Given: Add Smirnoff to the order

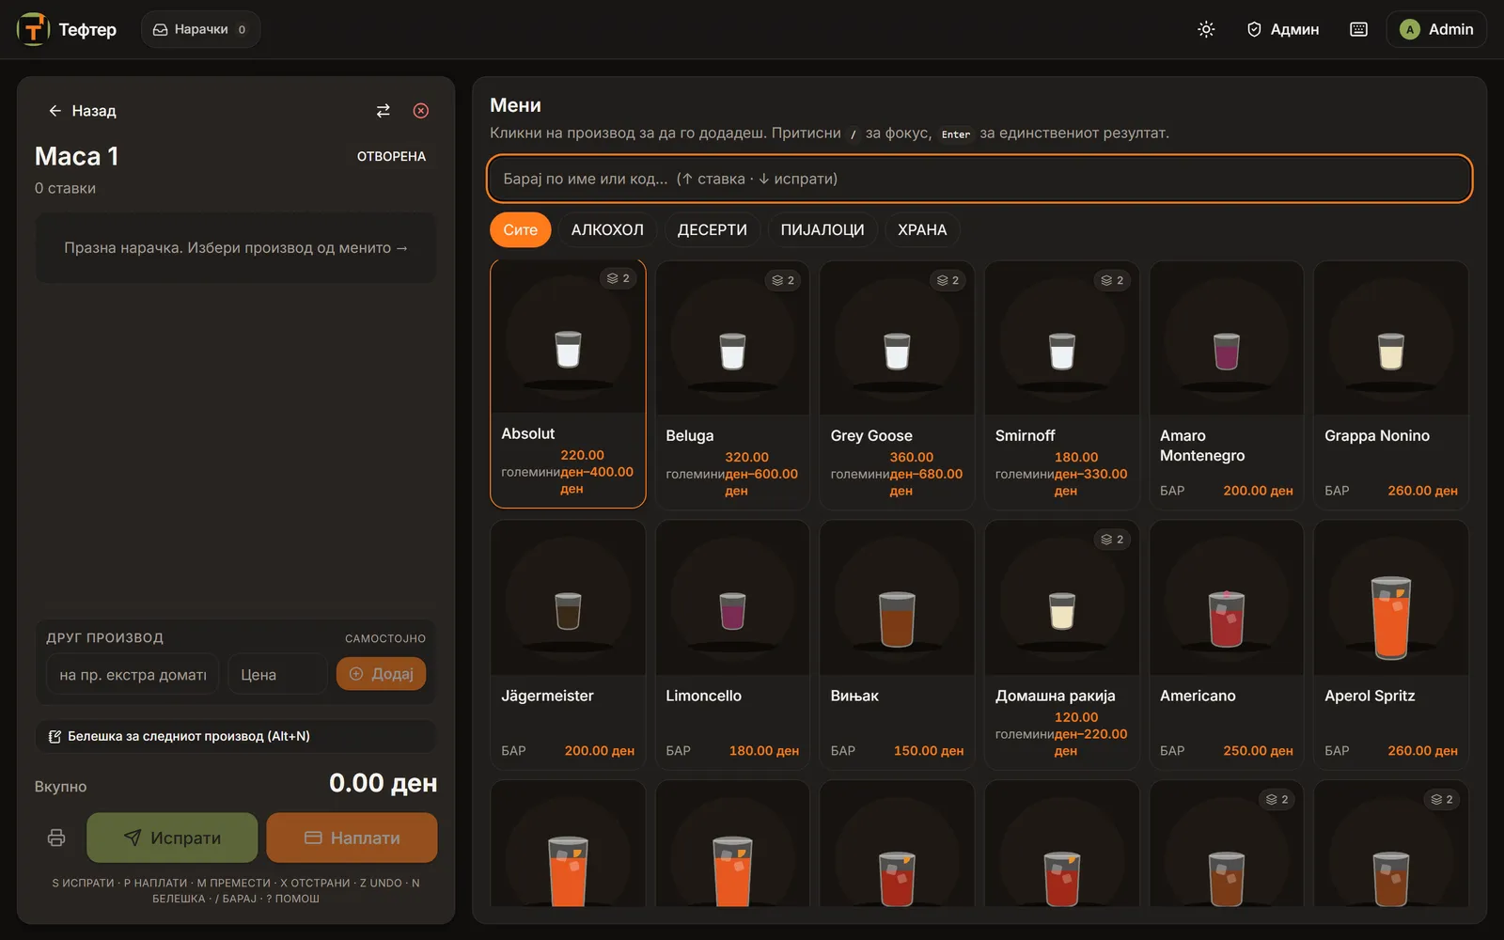Looking at the screenshot, I should pyautogui.click(x=1061, y=385).
